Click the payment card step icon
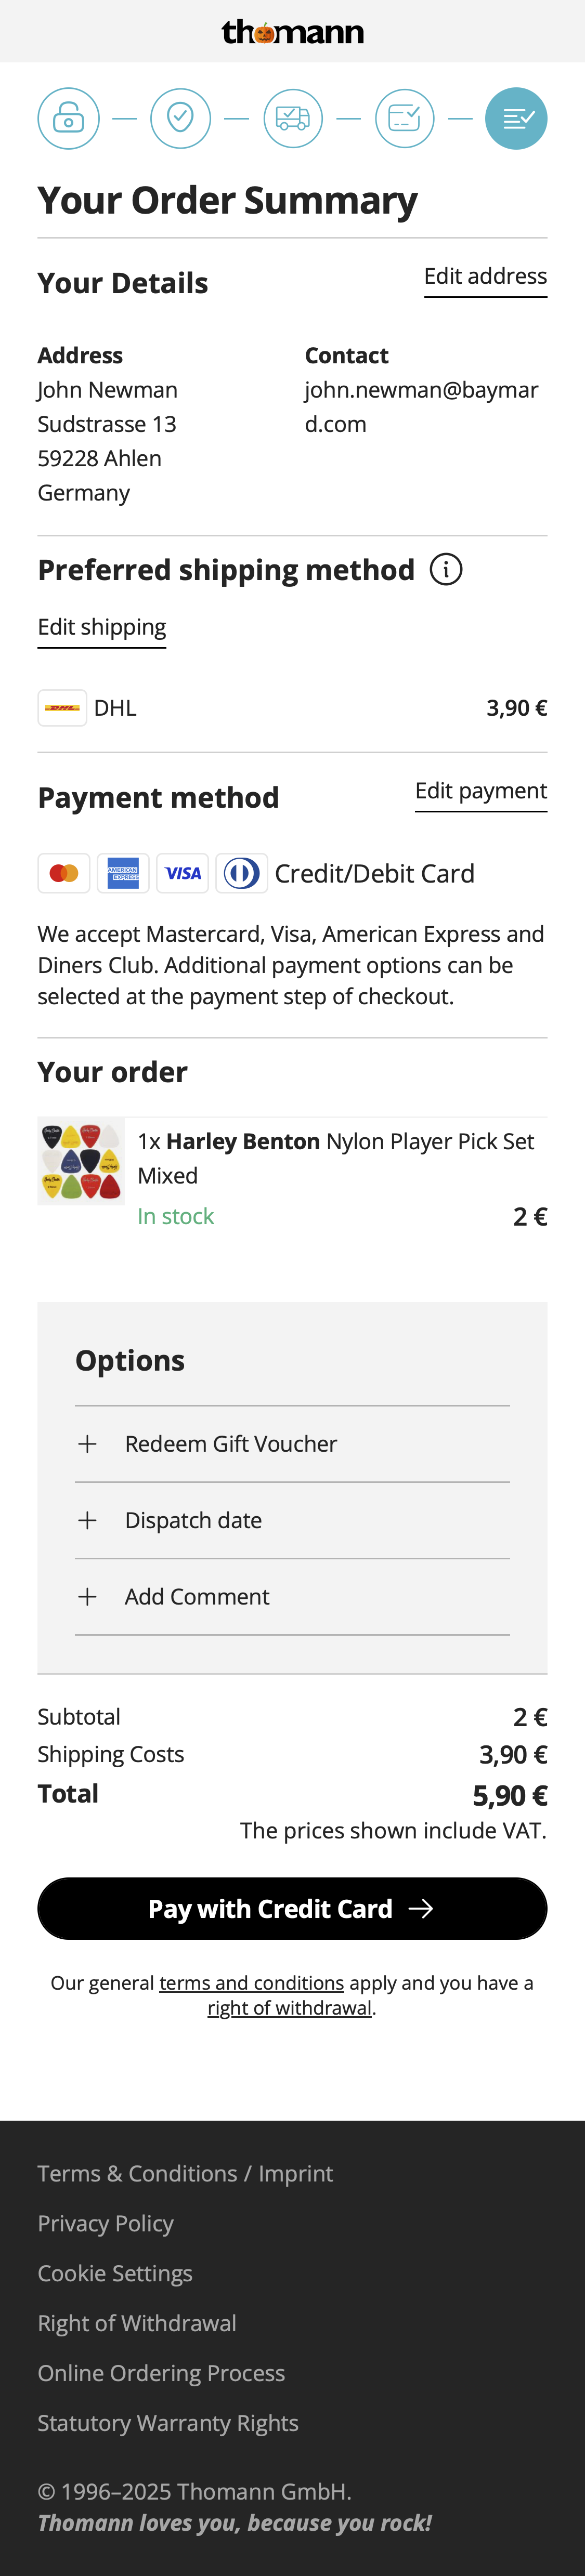The image size is (585, 2576). [405, 118]
